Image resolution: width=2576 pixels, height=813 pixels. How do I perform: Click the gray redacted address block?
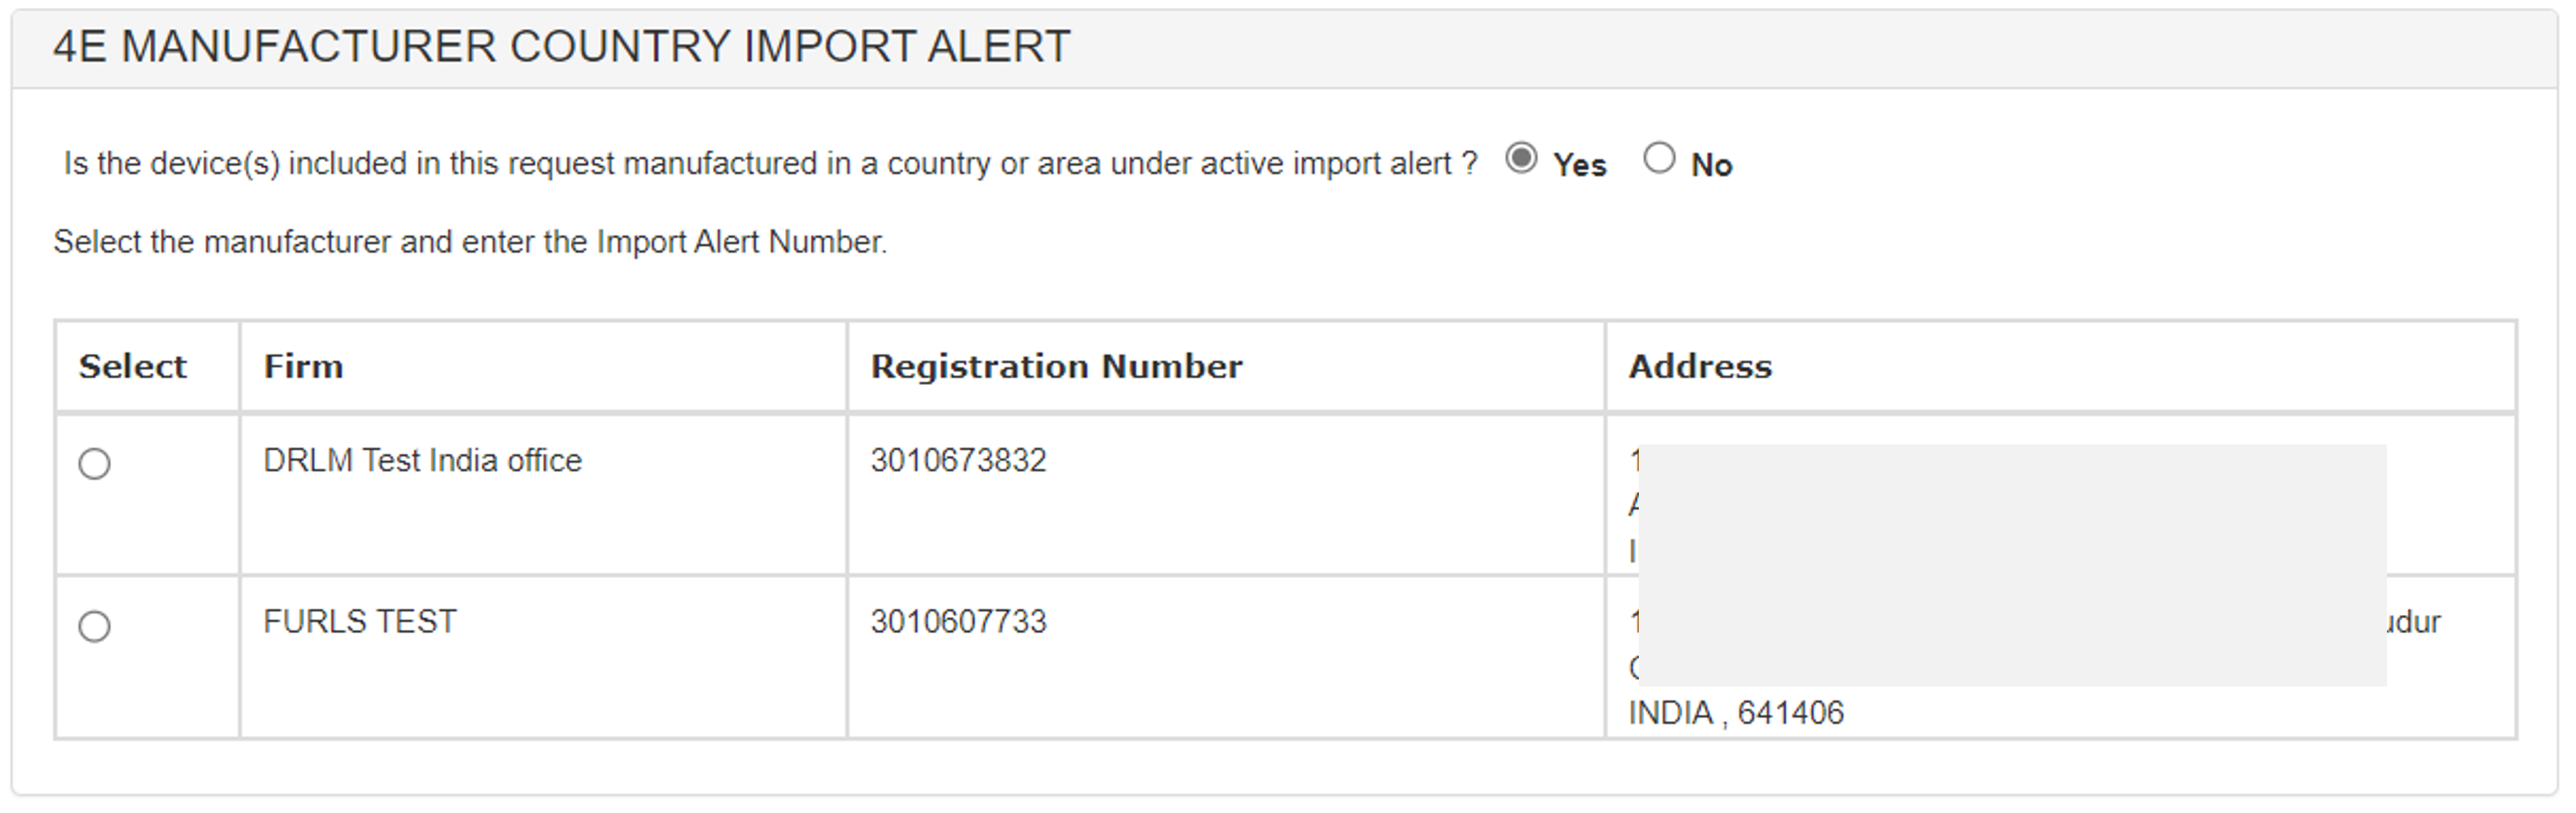coord(2010,564)
